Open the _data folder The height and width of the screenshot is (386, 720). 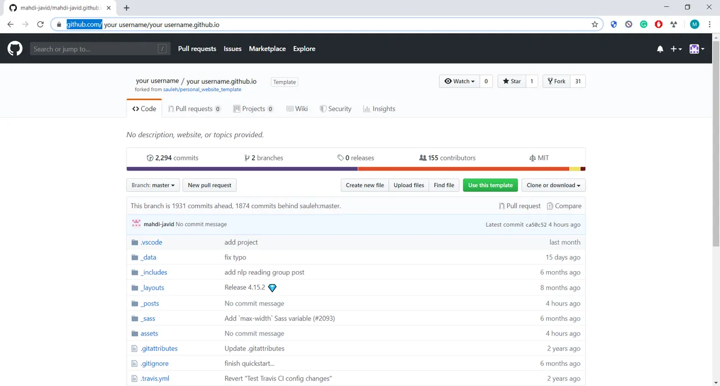click(148, 257)
